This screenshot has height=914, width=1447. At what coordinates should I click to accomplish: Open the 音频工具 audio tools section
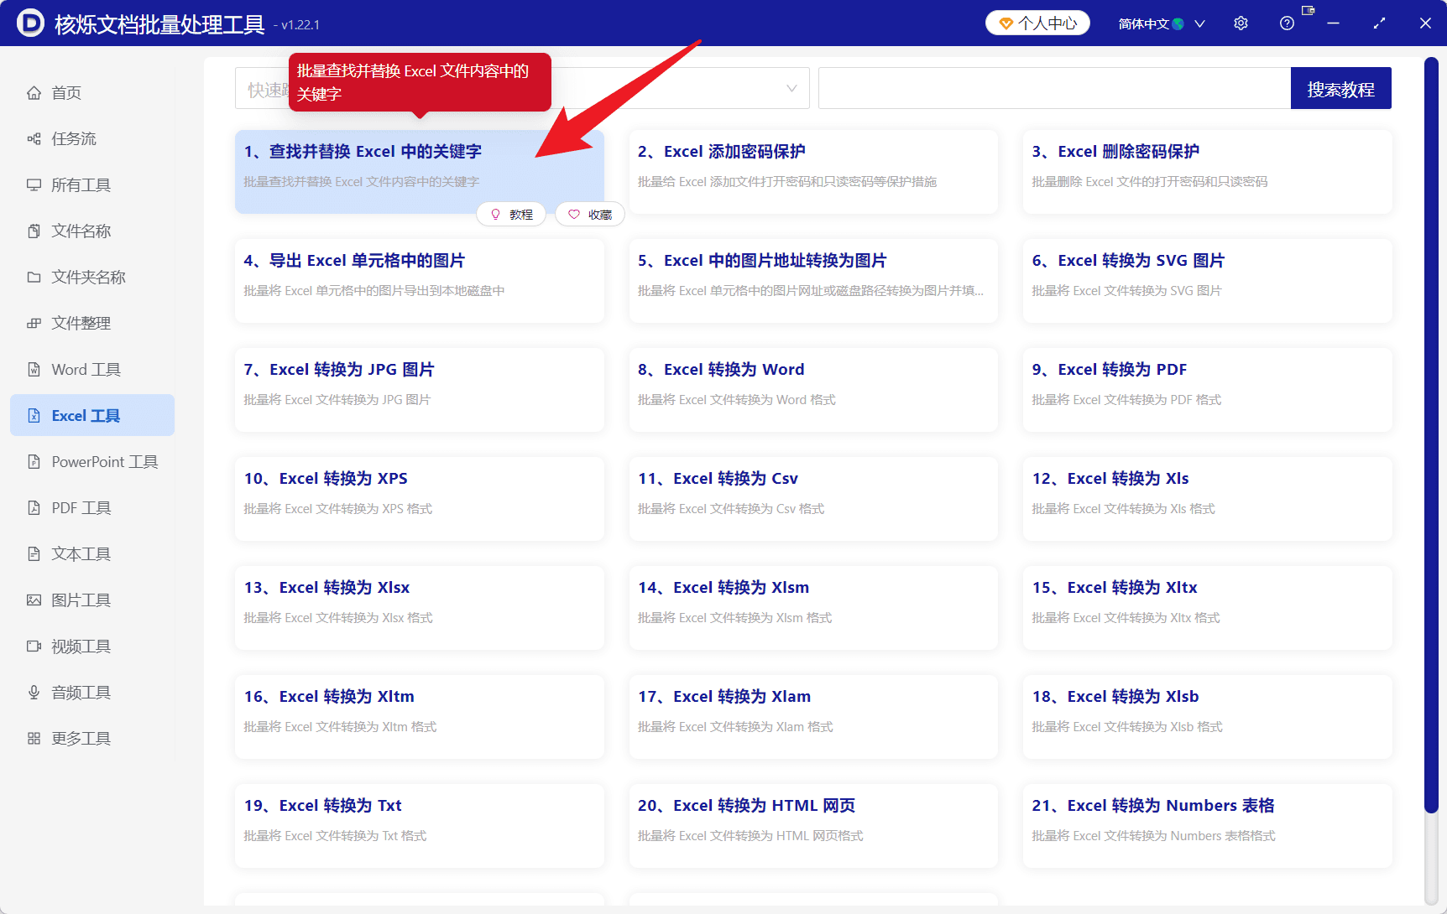click(x=84, y=692)
